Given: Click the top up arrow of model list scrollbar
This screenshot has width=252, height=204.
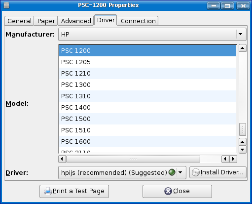Looking at the screenshot, I should click(243, 48).
